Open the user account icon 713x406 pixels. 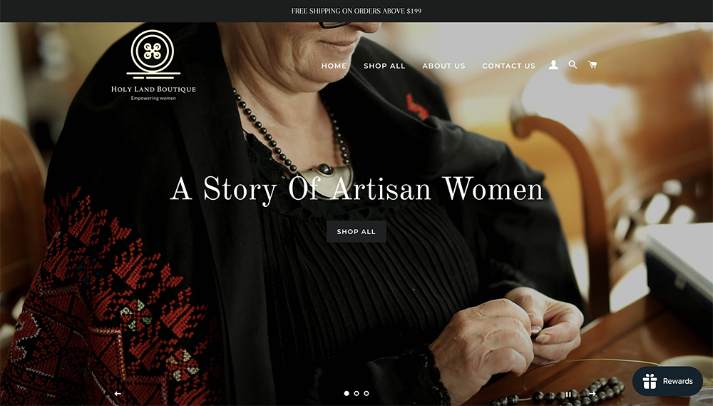(x=553, y=65)
